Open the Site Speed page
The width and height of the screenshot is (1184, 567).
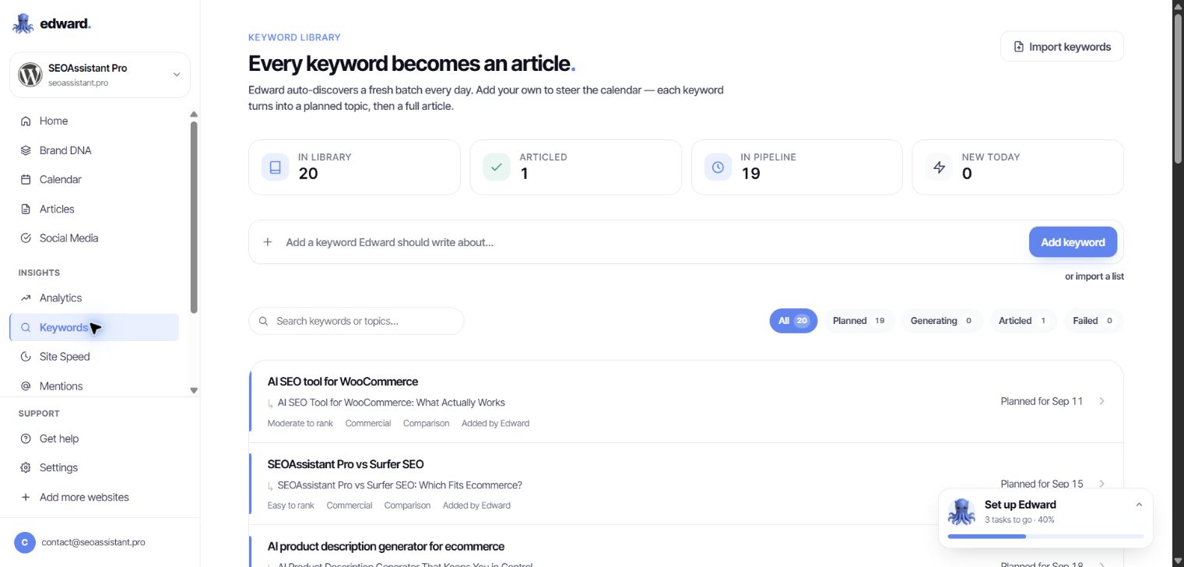[94, 356]
